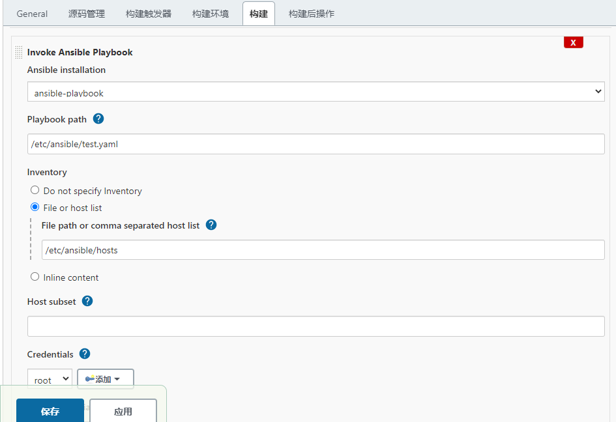Grab the drag handle of Invoke Ansible Playbook
Image resolution: width=616 pixels, height=422 pixels.
tap(18, 52)
